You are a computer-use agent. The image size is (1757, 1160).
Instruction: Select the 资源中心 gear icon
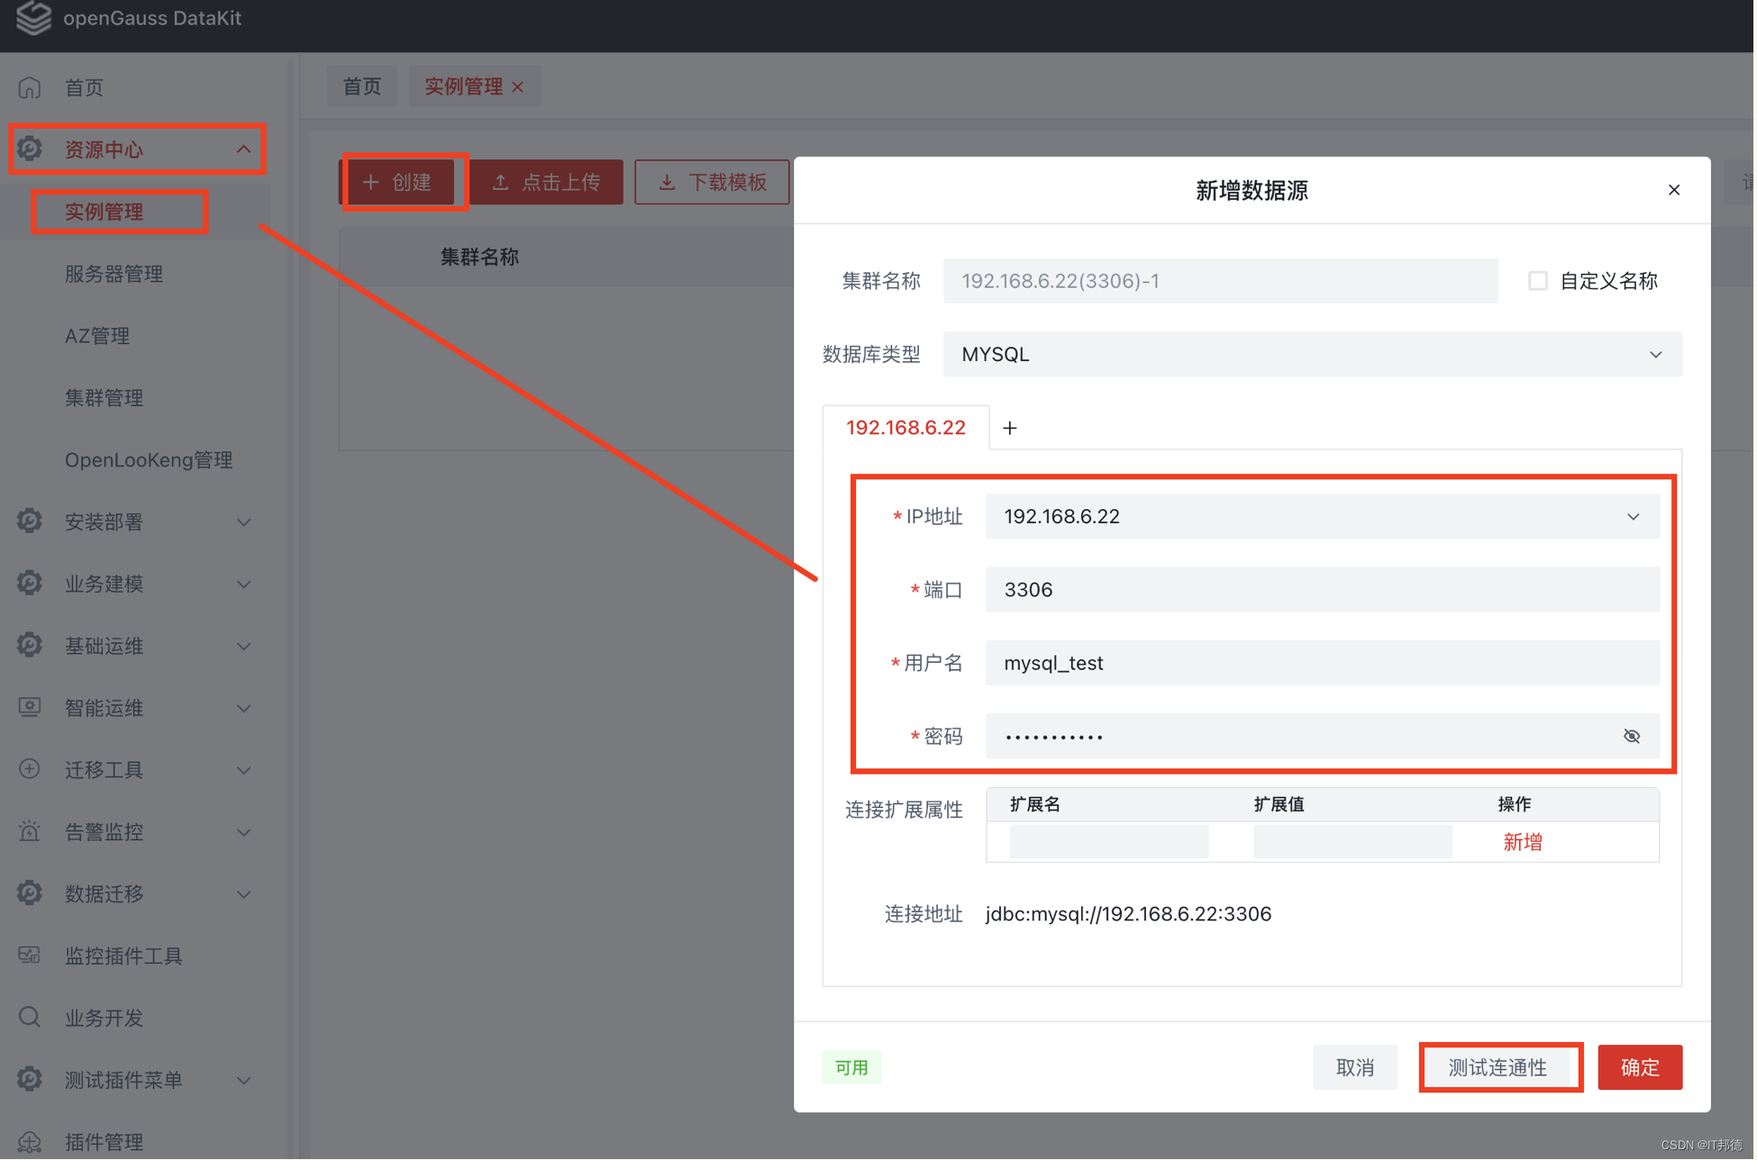tap(30, 149)
